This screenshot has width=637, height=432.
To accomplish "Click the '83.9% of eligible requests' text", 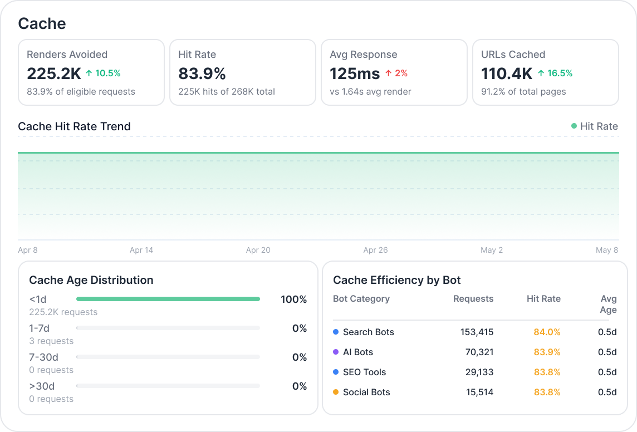I will 81,92.
